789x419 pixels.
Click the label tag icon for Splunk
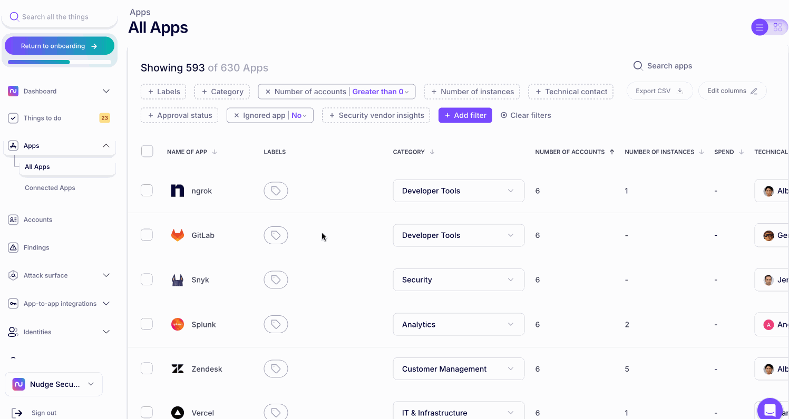[276, 325]
